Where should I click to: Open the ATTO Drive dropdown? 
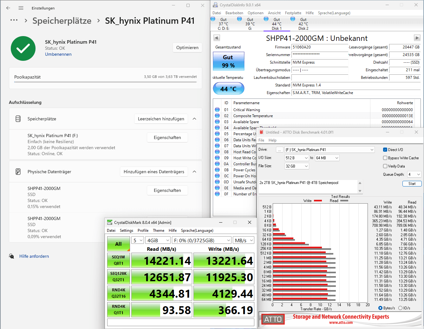click(x=329, y=150)
